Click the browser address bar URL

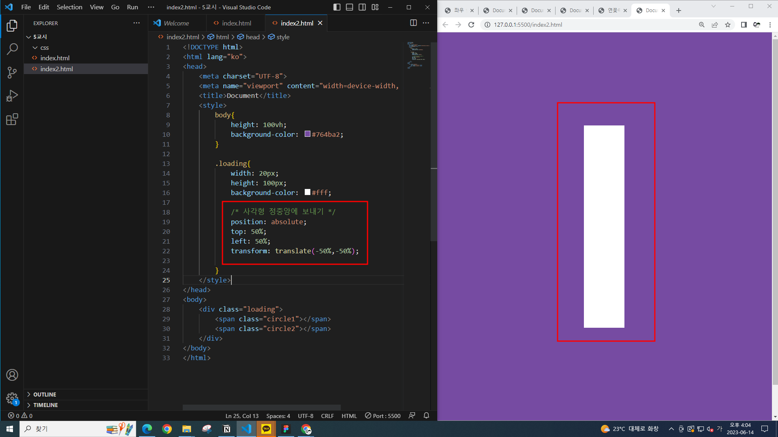click(x=528, y=25)
